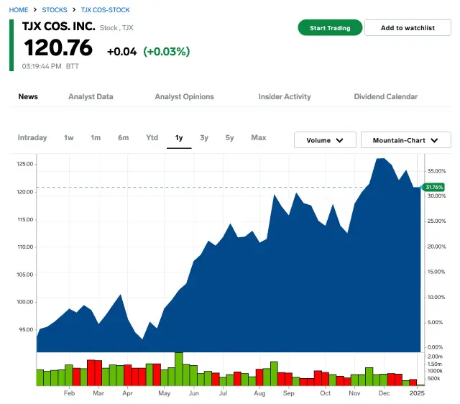Click the 31.76% current value marker

tap(433, 187)
